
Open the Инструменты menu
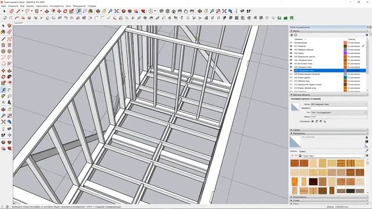(57, 6)
